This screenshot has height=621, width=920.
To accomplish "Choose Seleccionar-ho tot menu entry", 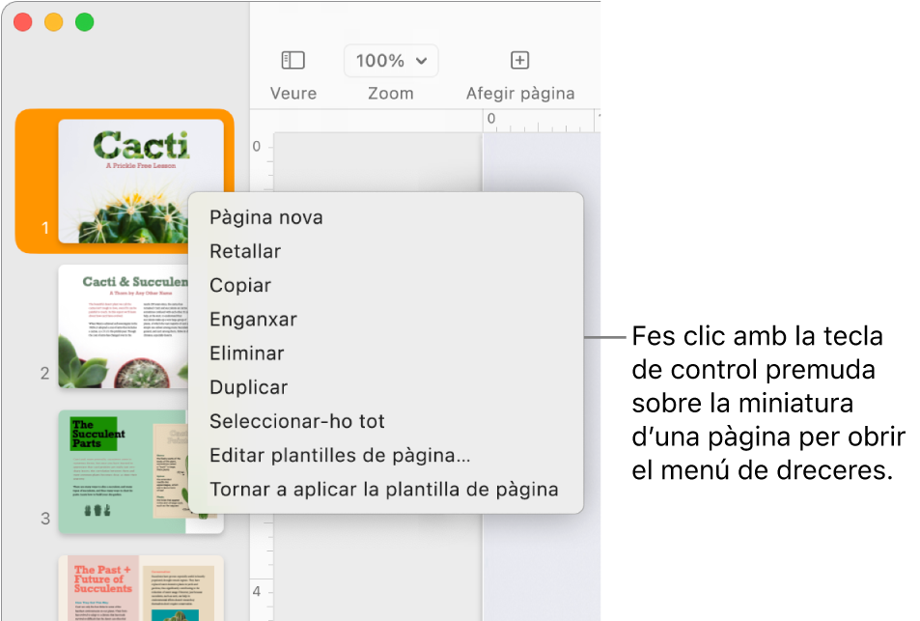I will 385,422.
